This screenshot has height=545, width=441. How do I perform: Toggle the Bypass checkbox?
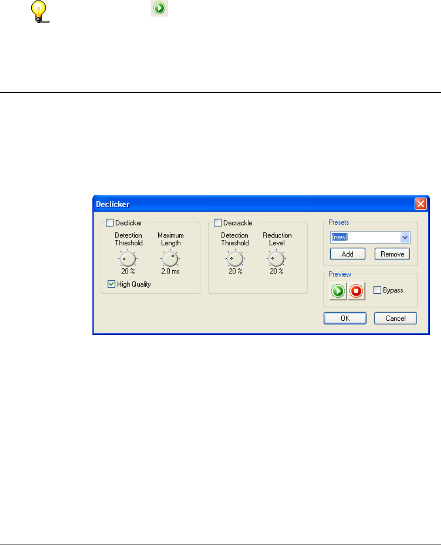(377, 290)
